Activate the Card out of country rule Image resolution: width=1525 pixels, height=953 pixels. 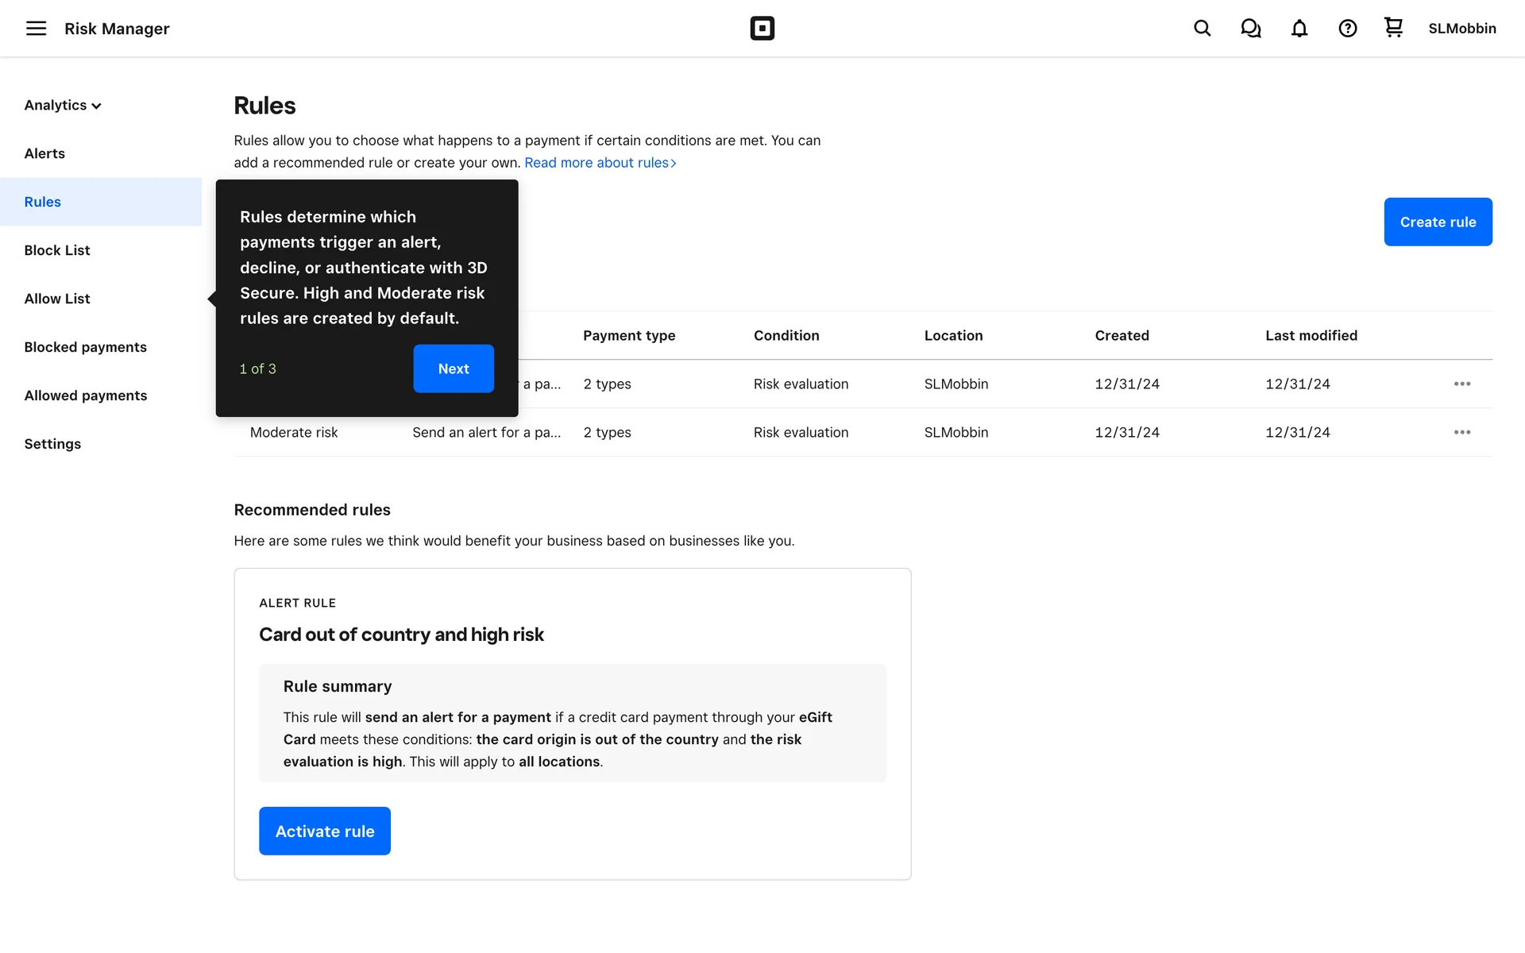(324, 831)
